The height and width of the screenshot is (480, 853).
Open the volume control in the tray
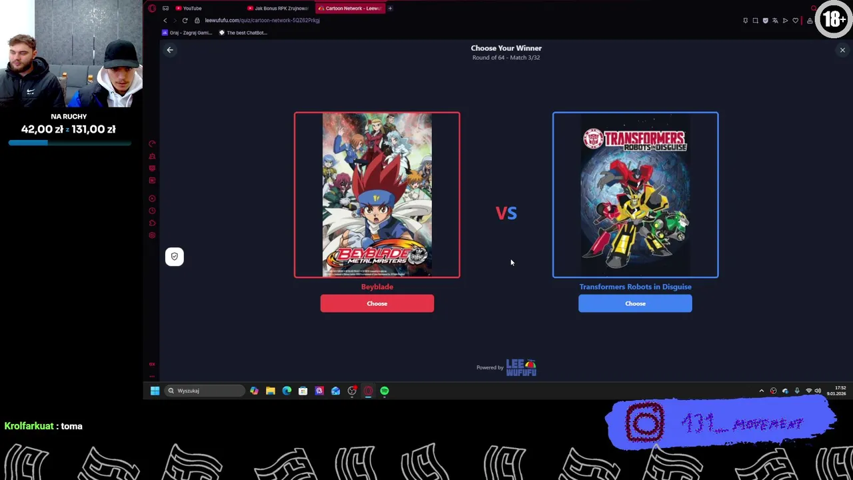pos(818,391)
